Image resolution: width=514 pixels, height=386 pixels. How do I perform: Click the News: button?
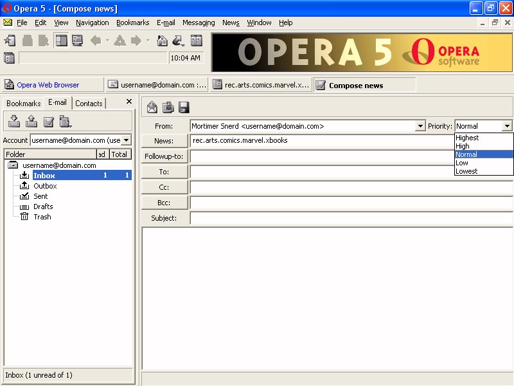point(164,141)
